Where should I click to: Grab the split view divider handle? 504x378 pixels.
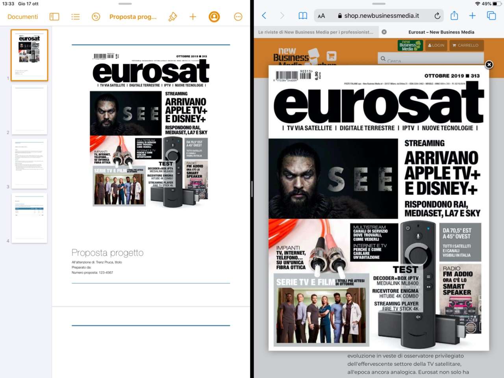pos(252,189)
